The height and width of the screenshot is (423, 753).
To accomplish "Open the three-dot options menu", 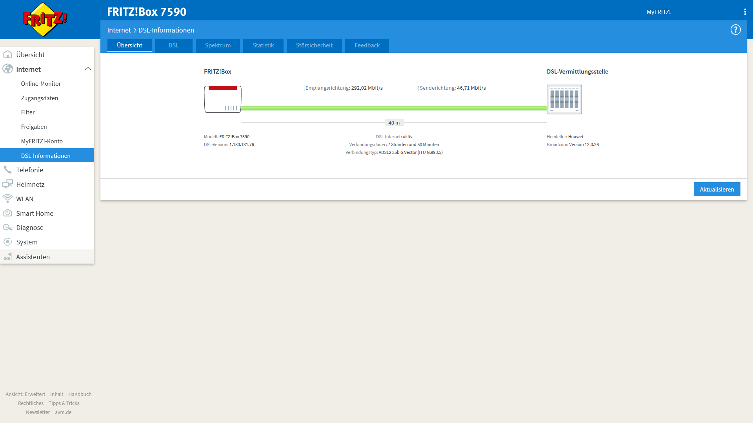I will point(745,12).
